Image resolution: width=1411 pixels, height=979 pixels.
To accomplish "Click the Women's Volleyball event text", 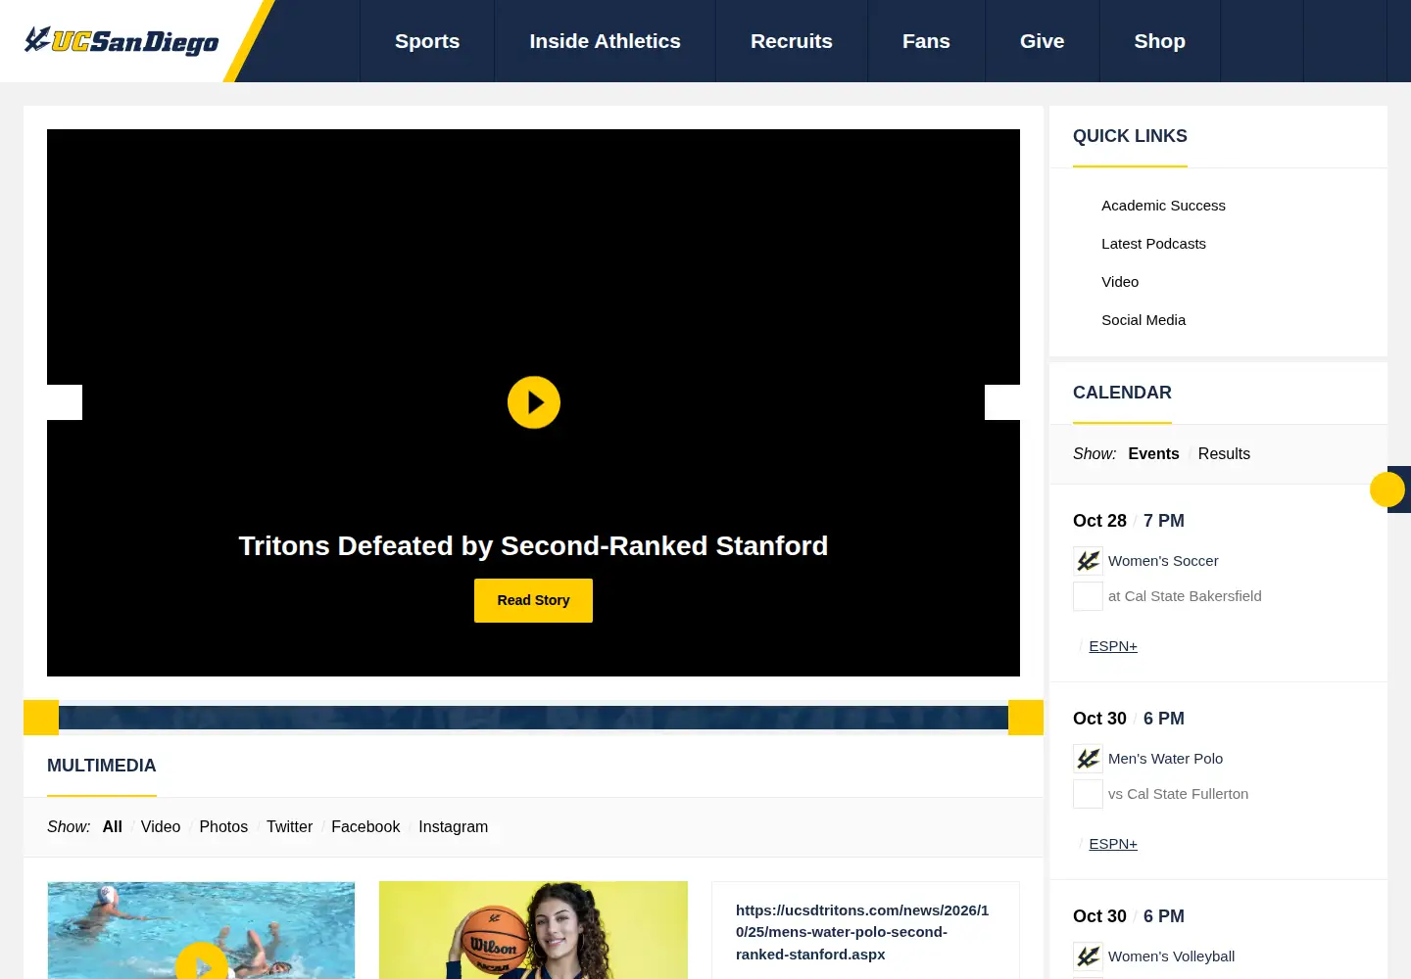I will point(1171,956).
